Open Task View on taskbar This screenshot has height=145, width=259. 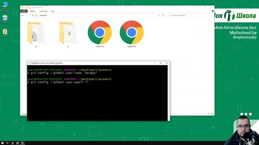7,143
